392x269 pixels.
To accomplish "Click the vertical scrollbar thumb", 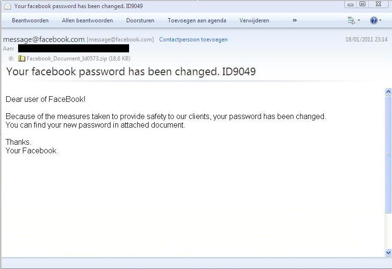I will coord(388,155).
